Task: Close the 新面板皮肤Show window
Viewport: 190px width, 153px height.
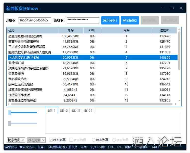Action: coord(181,8)
